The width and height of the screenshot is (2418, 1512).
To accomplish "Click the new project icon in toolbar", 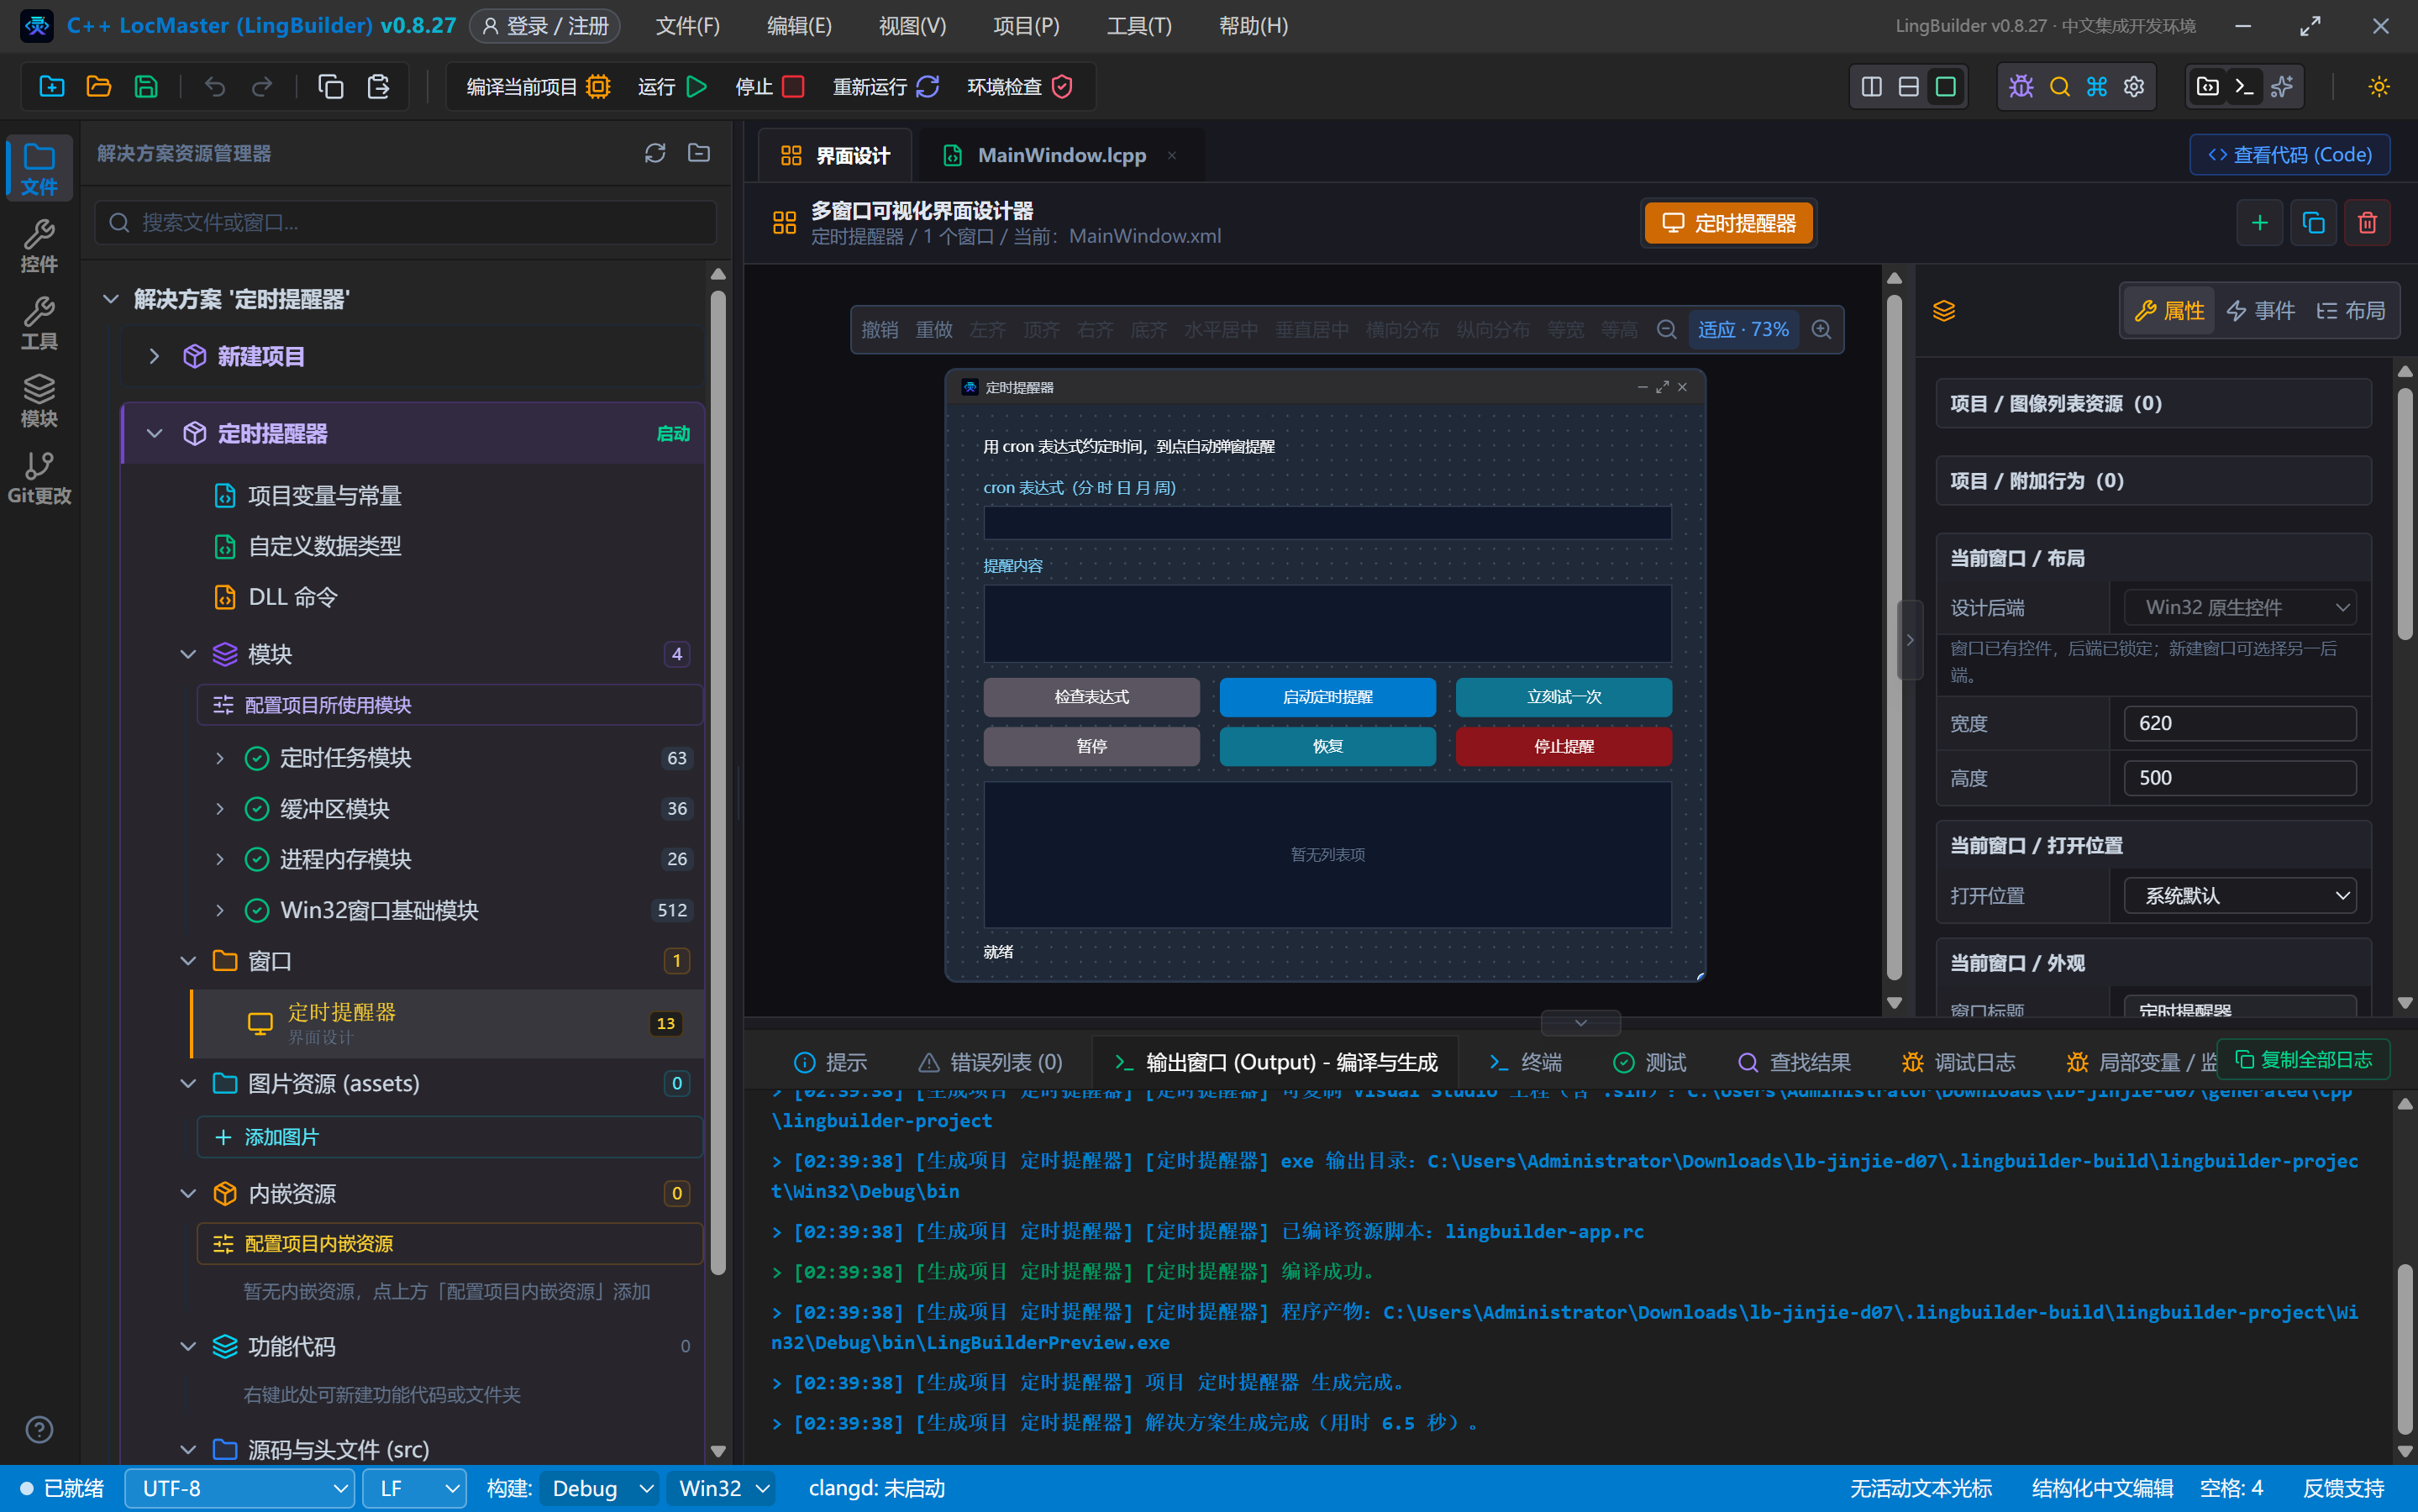I will click(51, 87).
